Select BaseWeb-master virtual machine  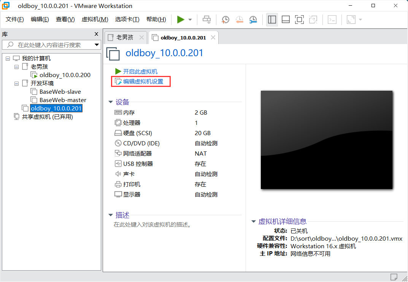pyautogui.click(x=63, y=100)
